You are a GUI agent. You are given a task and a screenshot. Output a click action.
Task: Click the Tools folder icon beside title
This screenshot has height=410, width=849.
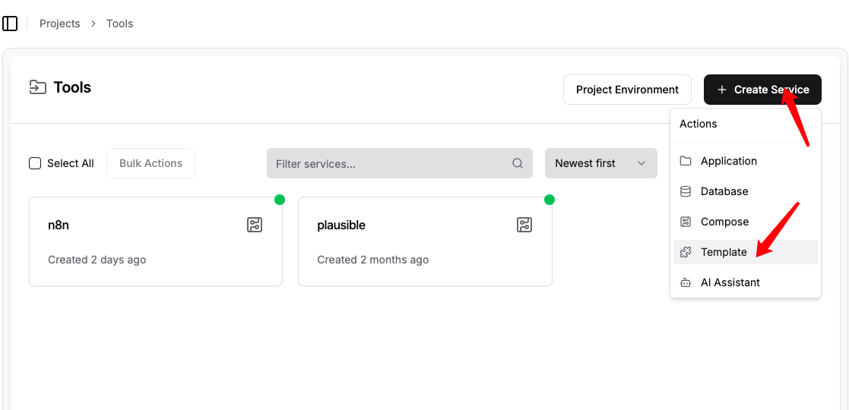tap(37, 87)
